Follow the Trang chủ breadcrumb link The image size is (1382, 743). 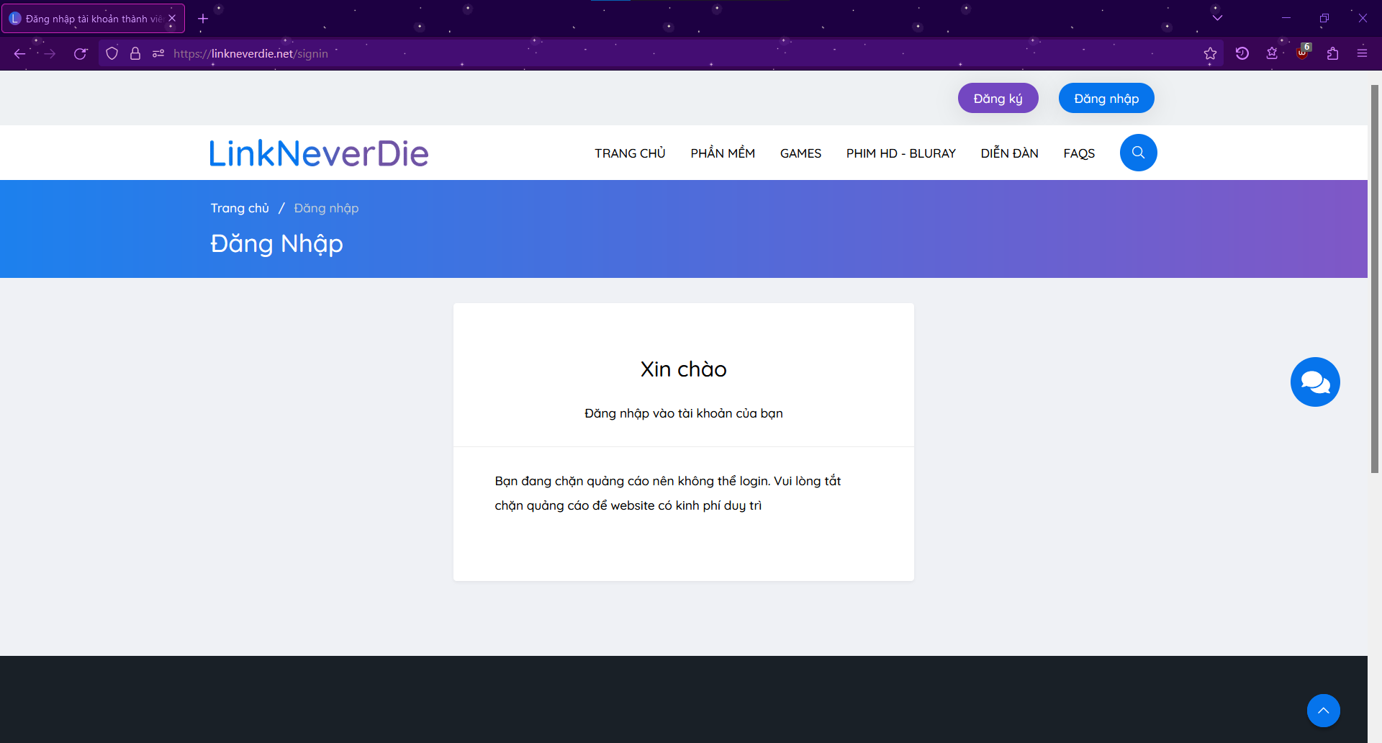pos(240,208)
